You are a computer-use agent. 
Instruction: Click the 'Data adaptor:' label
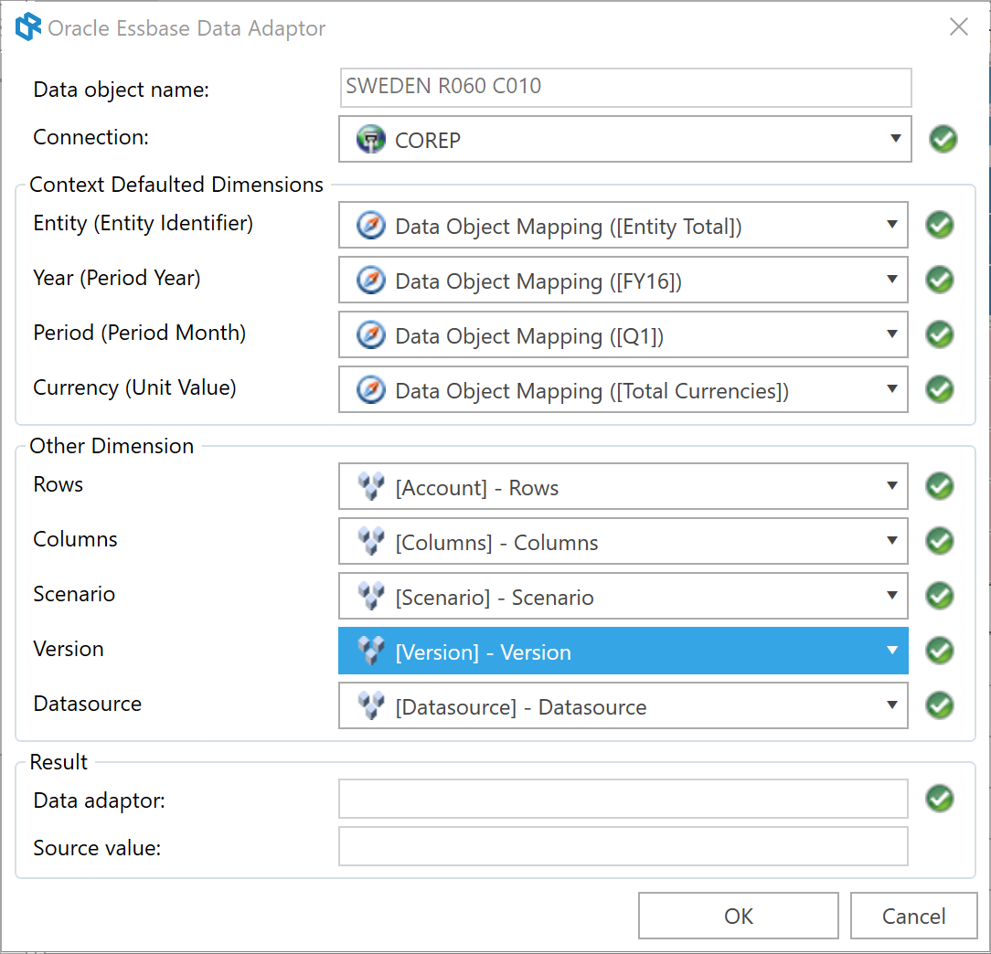tap(100, 801)
